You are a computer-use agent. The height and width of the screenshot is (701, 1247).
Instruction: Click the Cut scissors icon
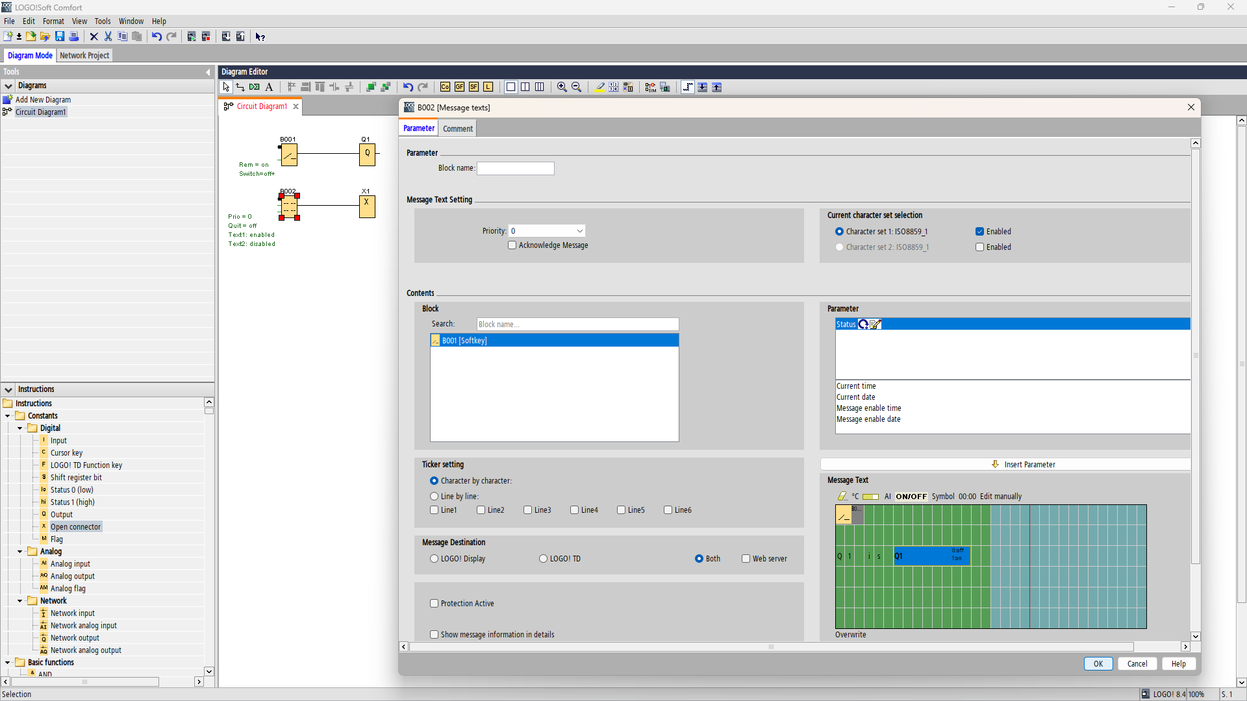pyautogui.click(x=108, y=36)
